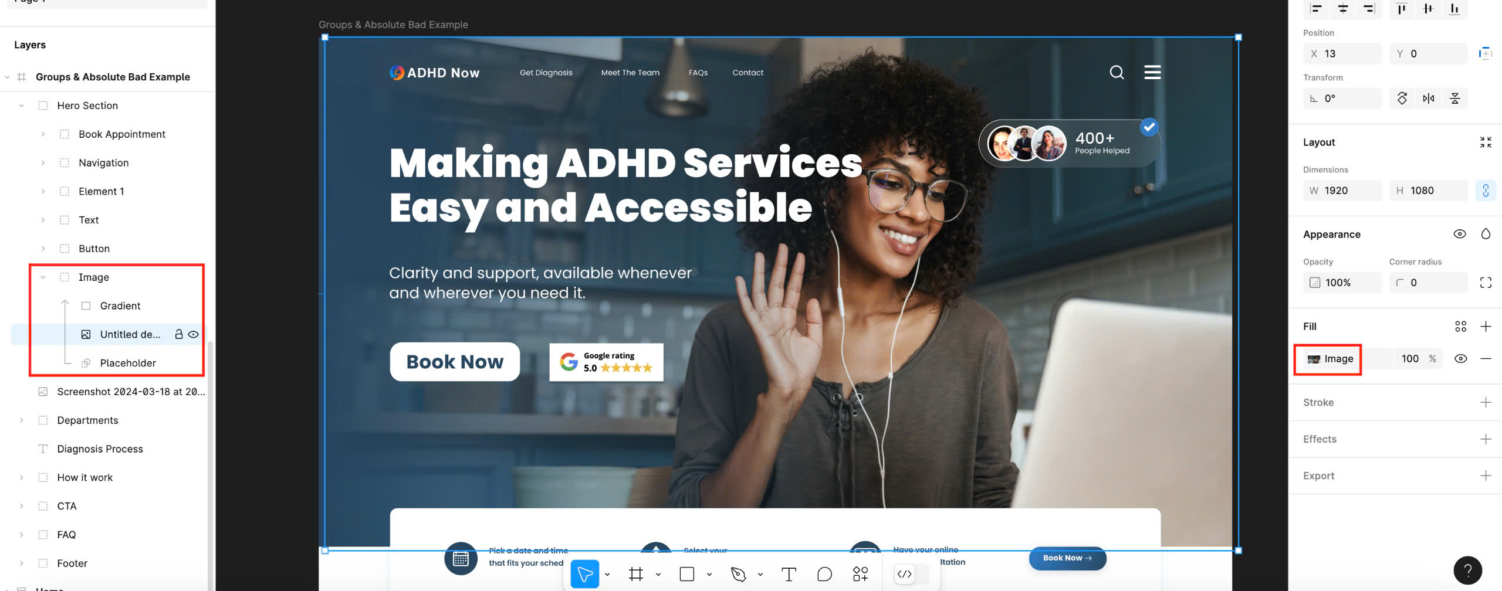Select the Rectangle shape tool

686,574
